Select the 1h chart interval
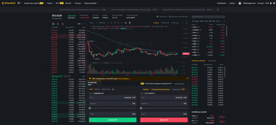The height and width of the screenshot is (125, 276). coord(108,23)
